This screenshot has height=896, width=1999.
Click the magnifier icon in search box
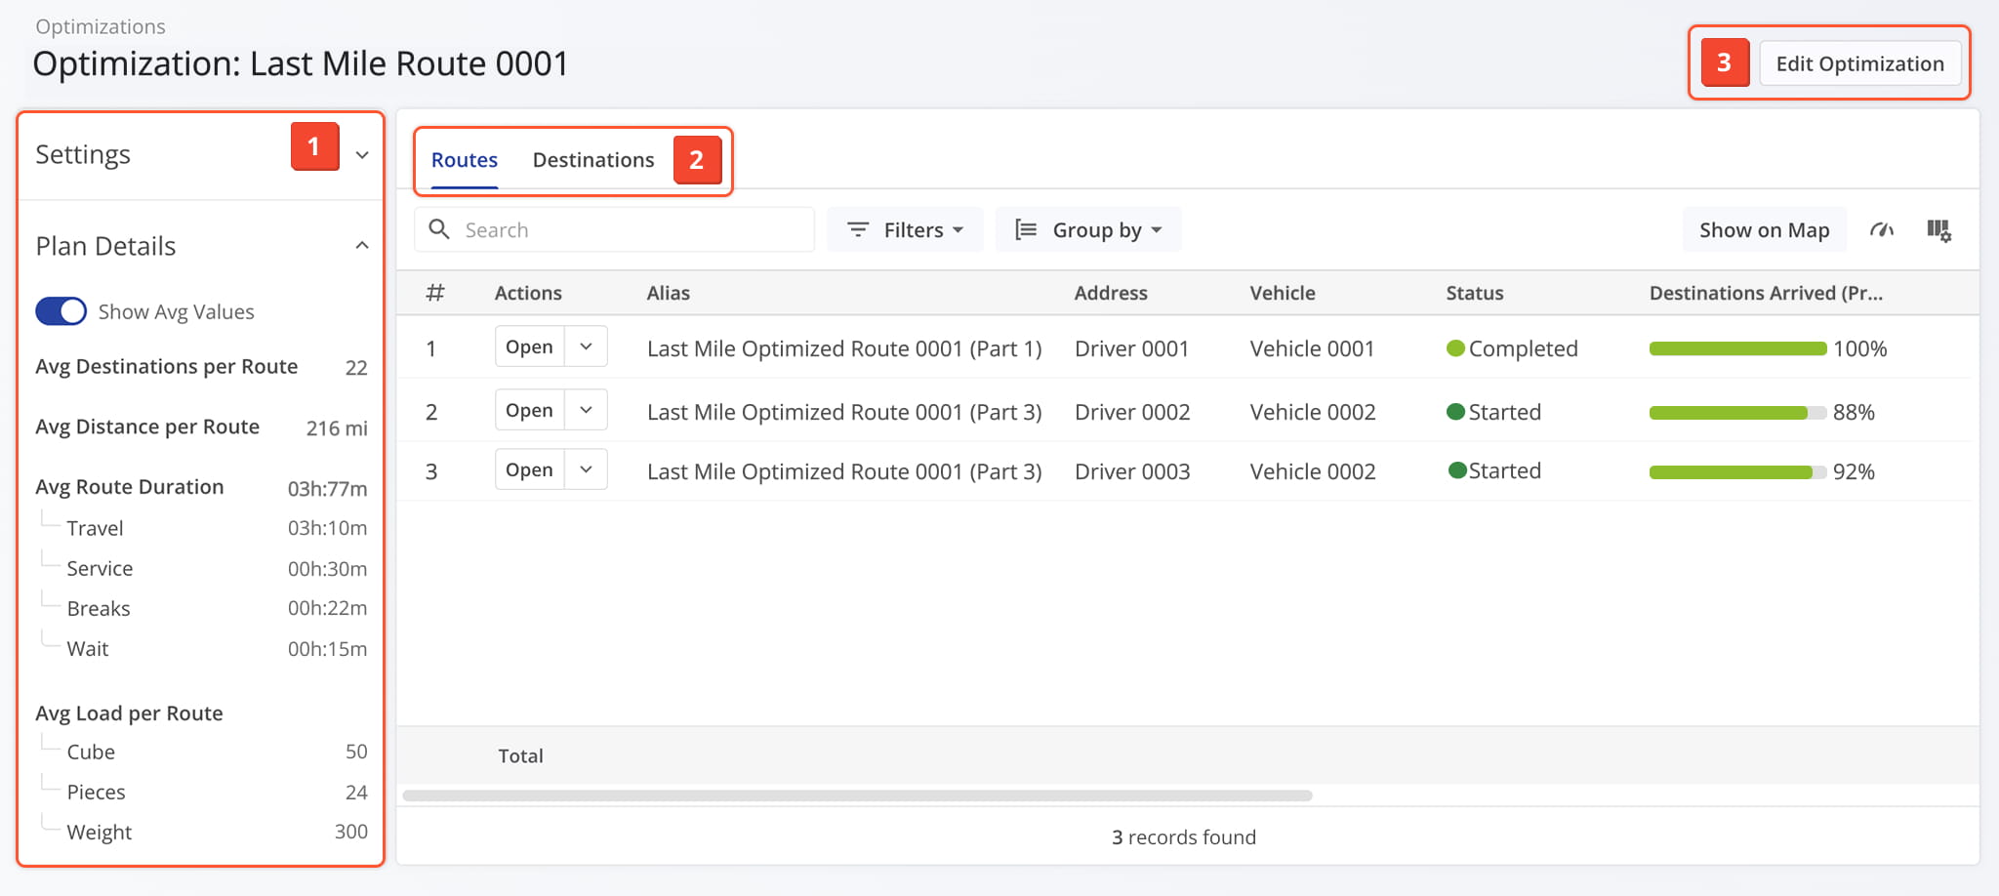pos(439,229)
